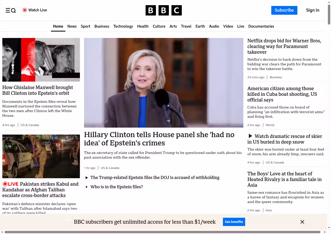Open the menu and search icon
Viewport: 331px width, 234px height.
click(x=11, y=10)
